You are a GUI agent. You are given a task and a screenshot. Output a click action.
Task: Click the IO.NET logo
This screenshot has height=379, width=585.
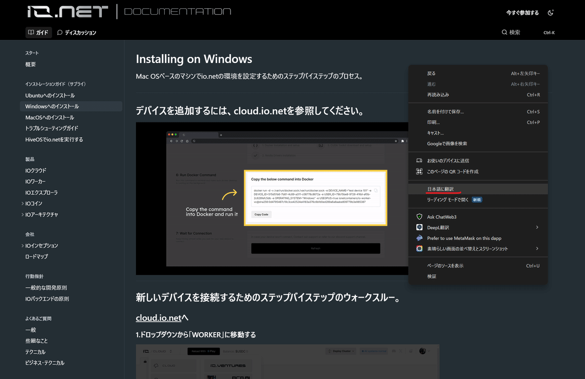tap(68, 12)
